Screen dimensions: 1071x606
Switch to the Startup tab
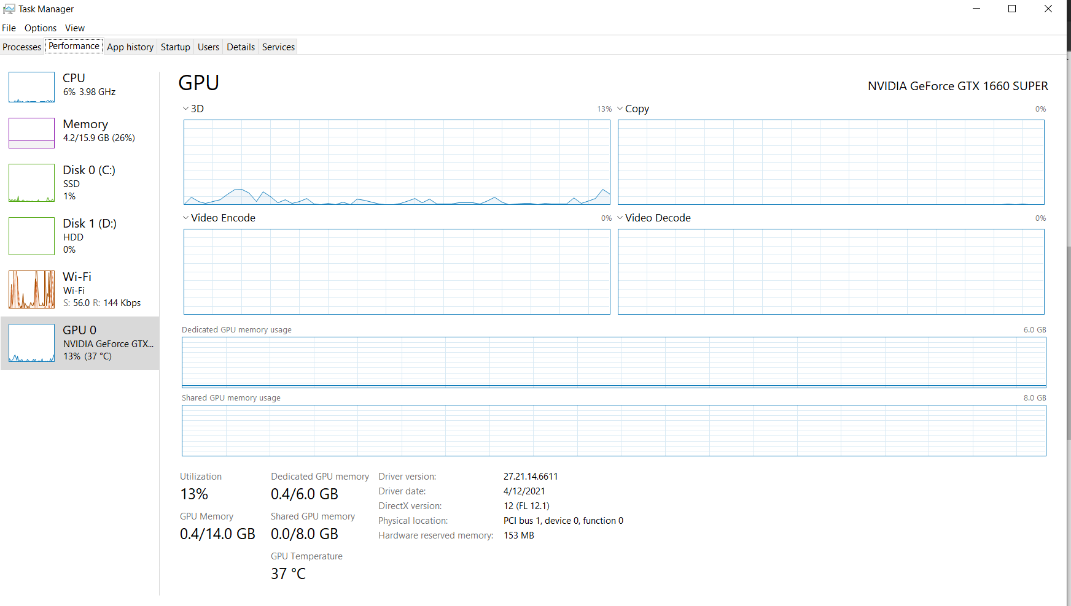click(176, 47)
